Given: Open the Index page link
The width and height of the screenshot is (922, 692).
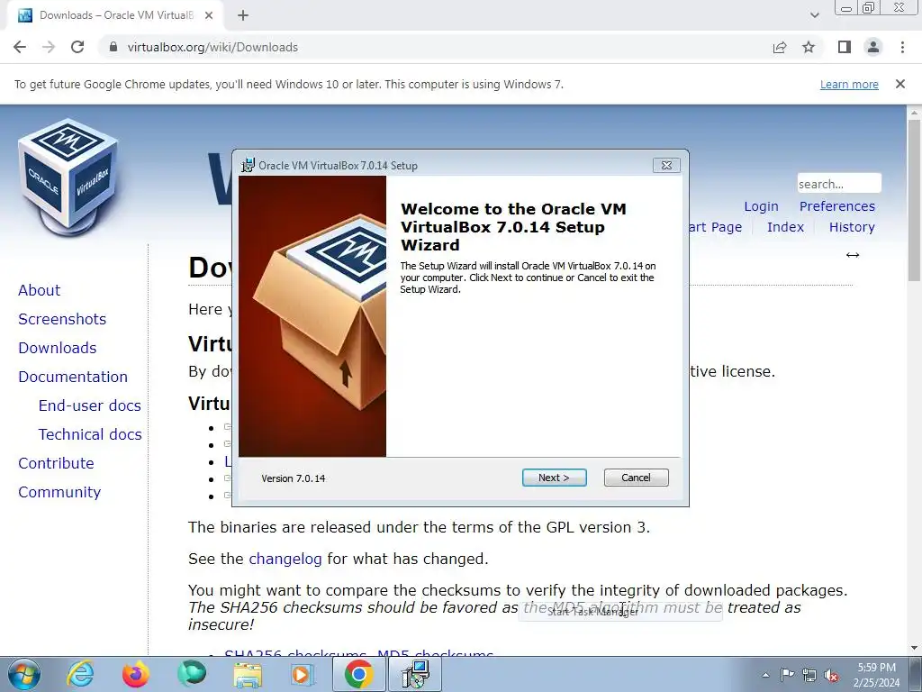Looking at the screenshot, I should point(785,227).
